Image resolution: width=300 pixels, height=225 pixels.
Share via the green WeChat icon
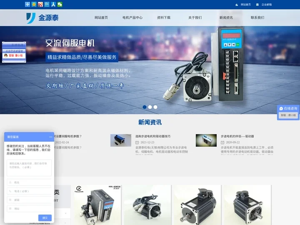[60, 4]
